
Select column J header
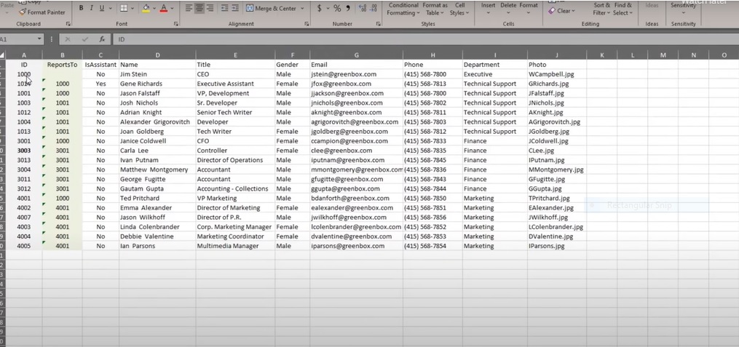[x=557, y=55]
